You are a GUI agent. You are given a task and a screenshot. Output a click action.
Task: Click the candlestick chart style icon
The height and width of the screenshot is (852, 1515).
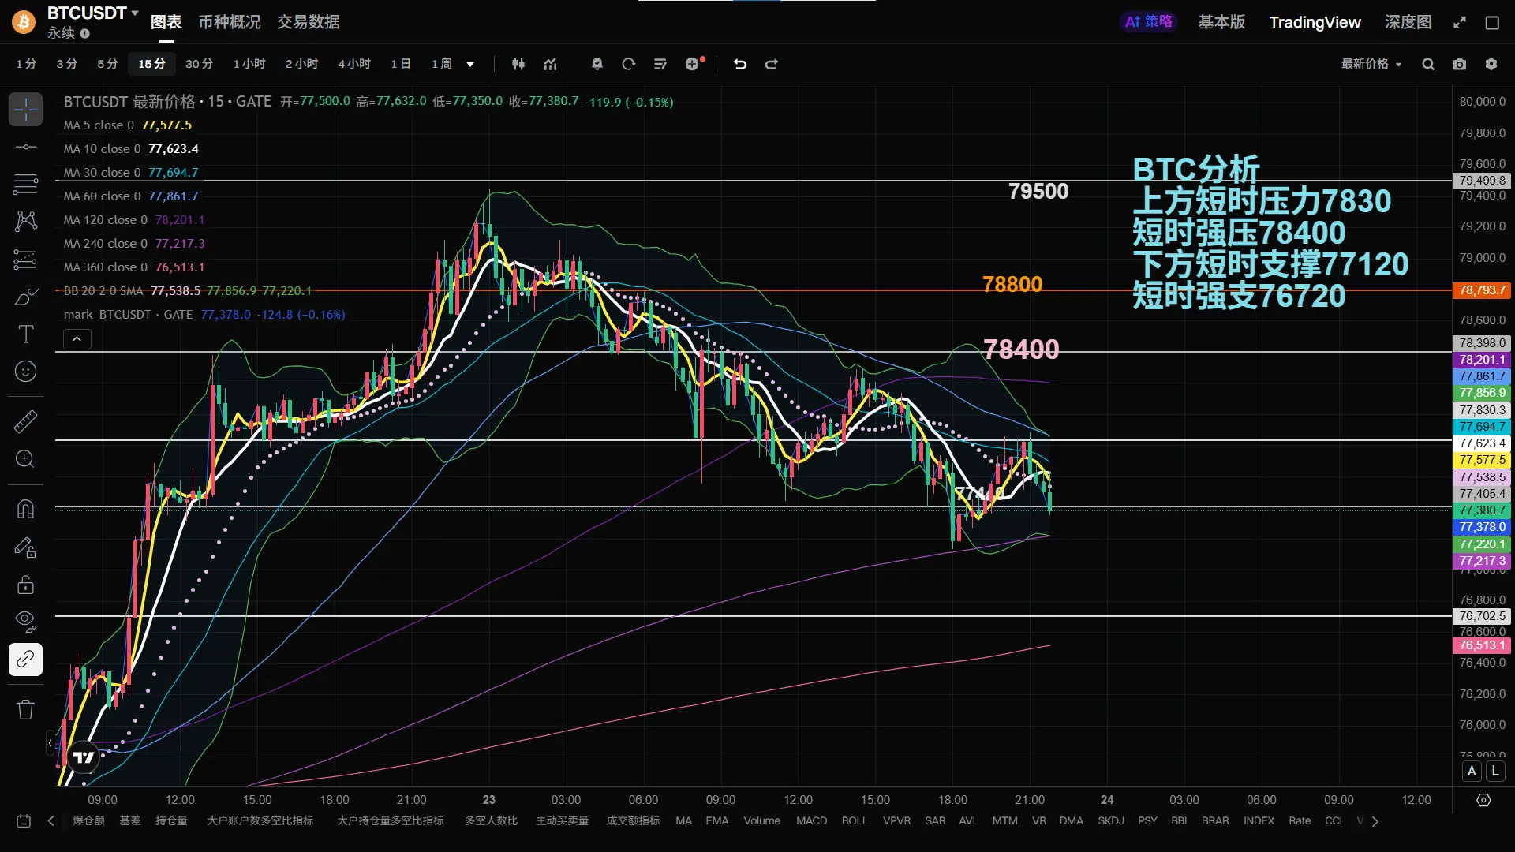[518, 64]
